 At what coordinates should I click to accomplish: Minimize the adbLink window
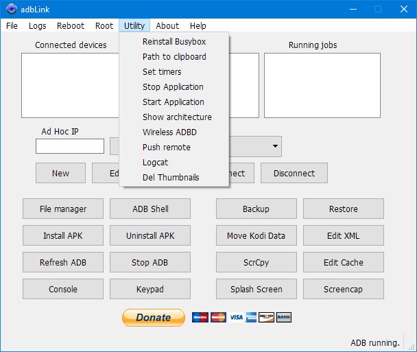coord(353,9)
